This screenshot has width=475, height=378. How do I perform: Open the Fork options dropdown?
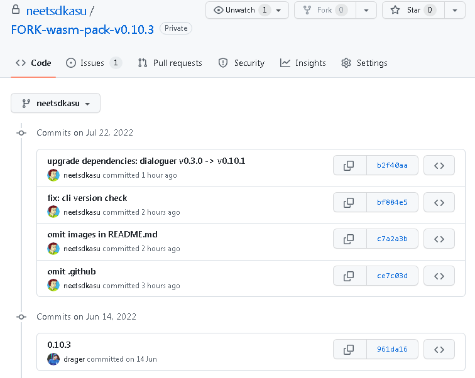click(366, 10)
